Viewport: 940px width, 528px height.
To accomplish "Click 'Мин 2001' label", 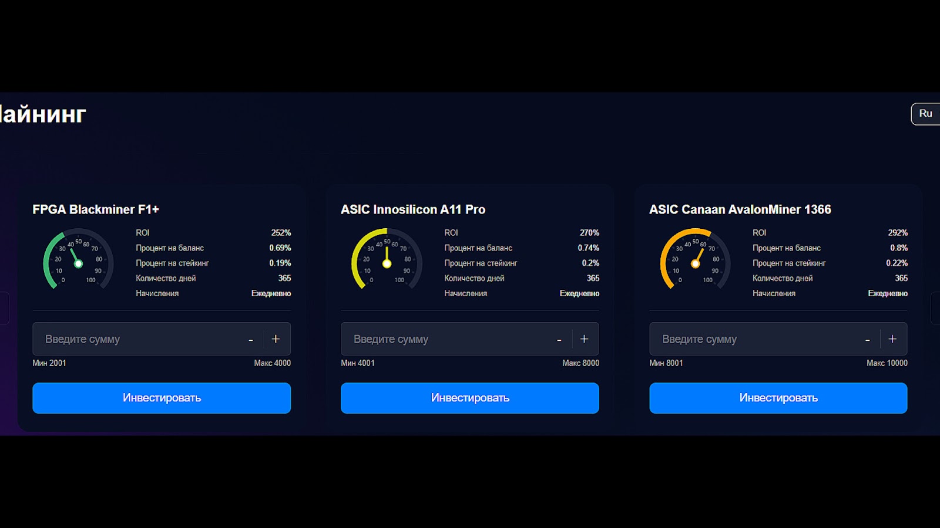I will point(49,363).
